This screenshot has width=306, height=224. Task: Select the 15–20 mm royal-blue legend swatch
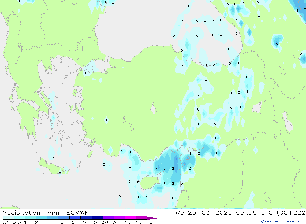[75, 218]
